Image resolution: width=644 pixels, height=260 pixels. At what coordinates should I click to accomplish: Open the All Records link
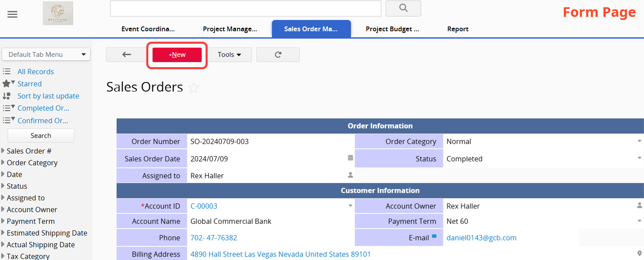(36, 72)
